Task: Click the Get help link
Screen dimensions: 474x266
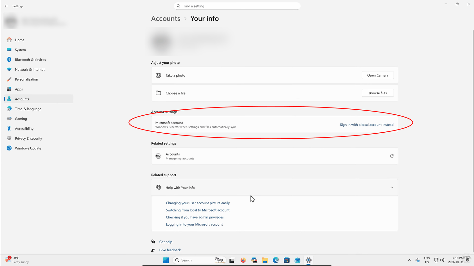Action: [166, 242]
